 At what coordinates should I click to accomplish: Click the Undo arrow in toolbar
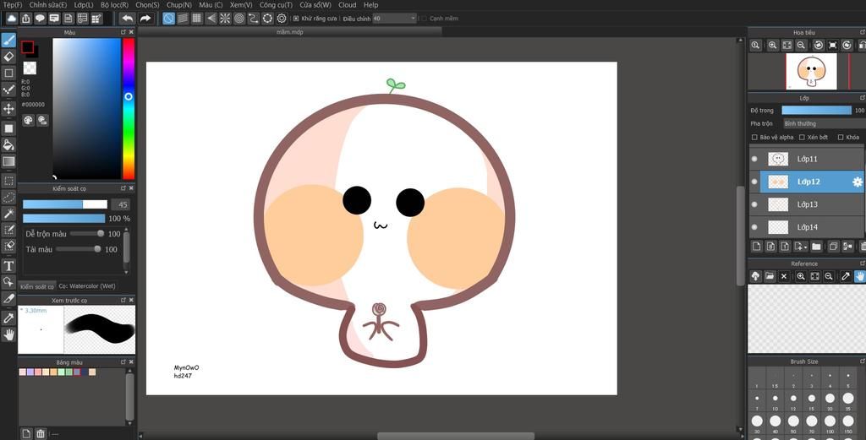coord(128,19)
